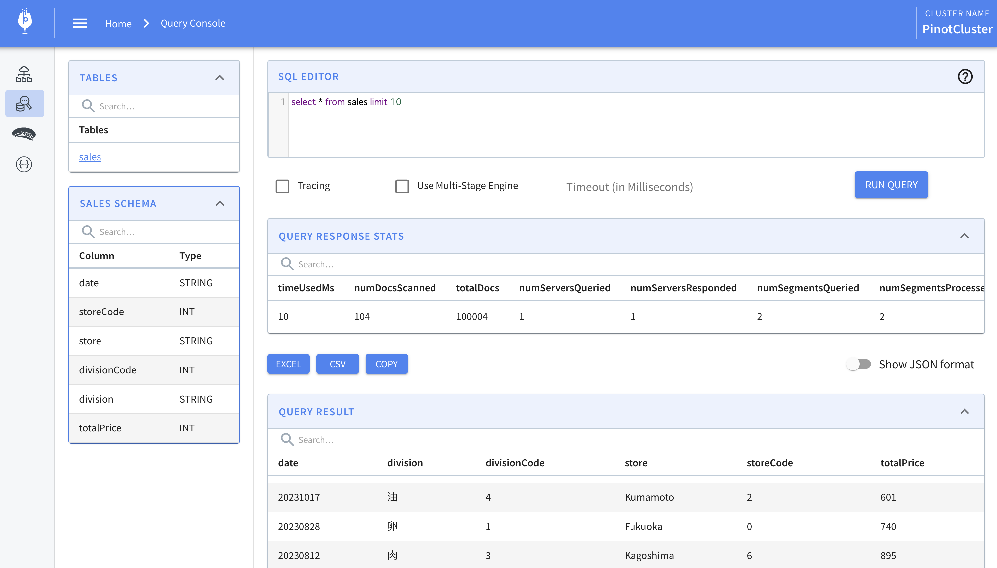Image resolution: width=997 pixels, height=568 pixels.
Task: Enable the Tracing checkbox
Action: pyautogui.click(x=282, y=186)
